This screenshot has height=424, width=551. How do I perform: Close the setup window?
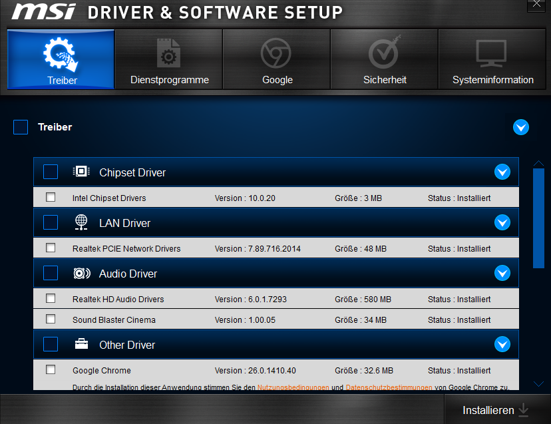536,5
